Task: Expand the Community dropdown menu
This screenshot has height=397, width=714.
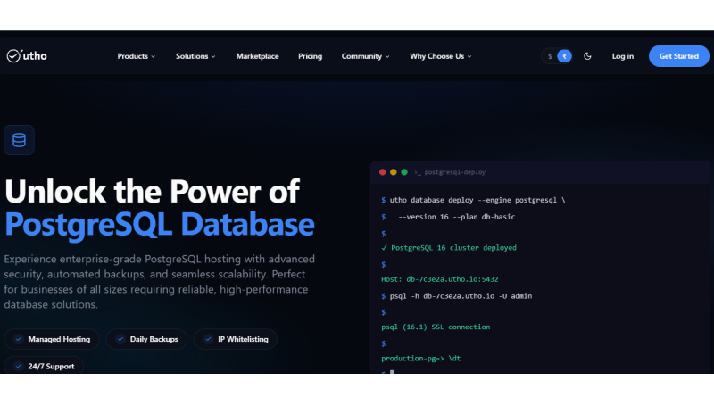Action: (365, 56)
